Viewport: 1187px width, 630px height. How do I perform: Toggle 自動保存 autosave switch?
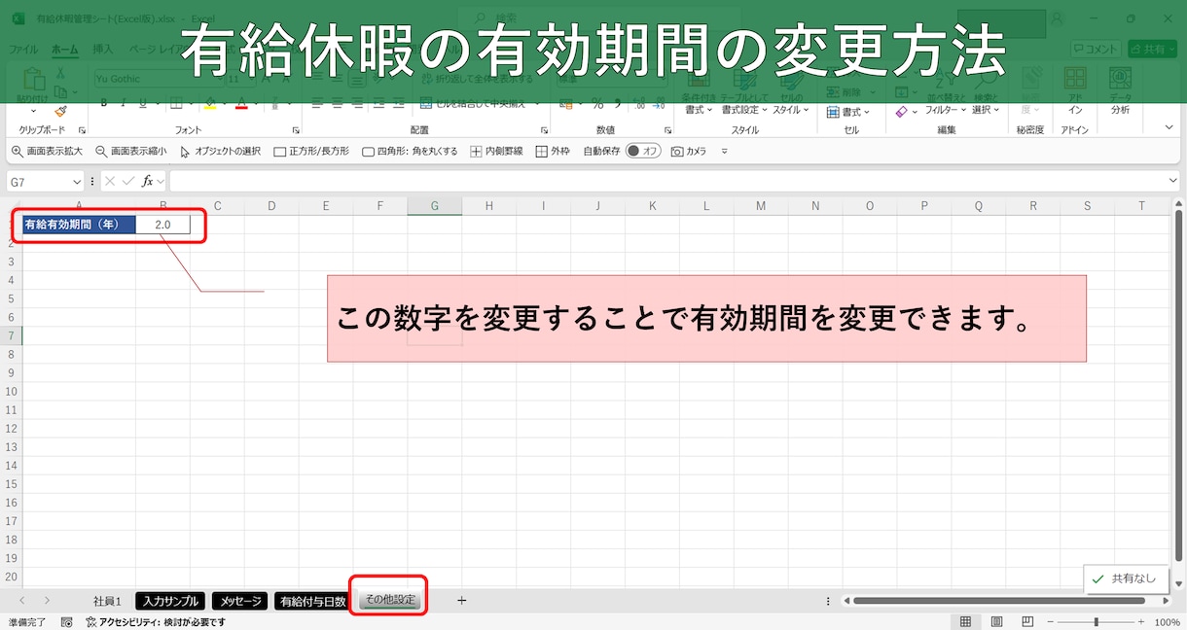pyautogui.click(x=643, y=152)
